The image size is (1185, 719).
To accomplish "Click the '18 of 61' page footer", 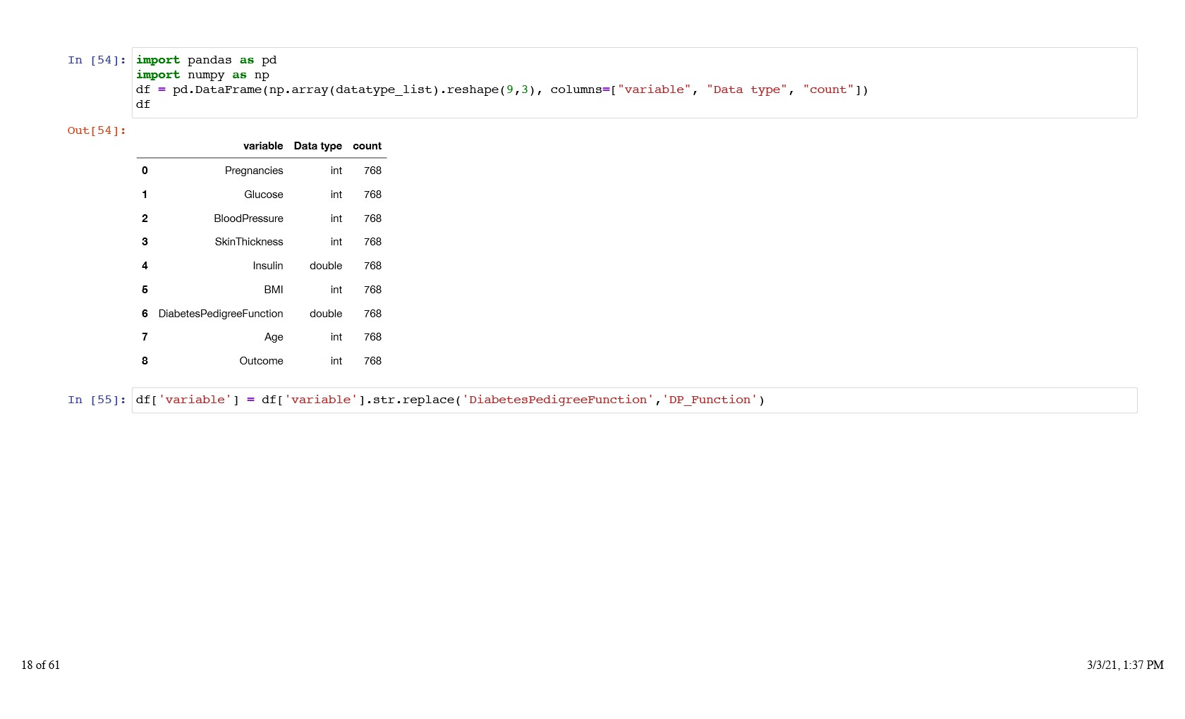I will click(41, 665).
